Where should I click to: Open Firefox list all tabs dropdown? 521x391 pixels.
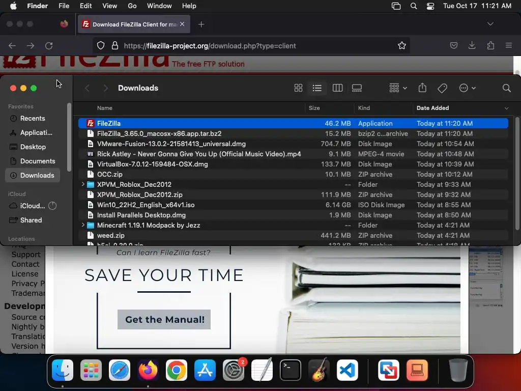click(490, 24)
